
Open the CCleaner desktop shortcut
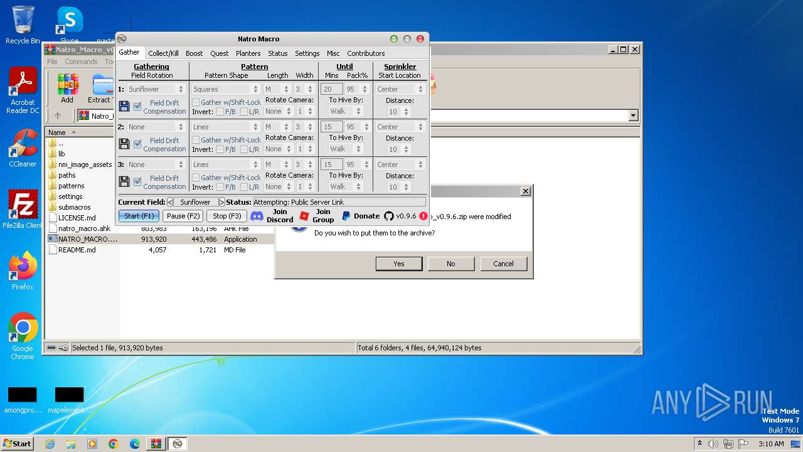pyautogui.click(x=23, y=148)
